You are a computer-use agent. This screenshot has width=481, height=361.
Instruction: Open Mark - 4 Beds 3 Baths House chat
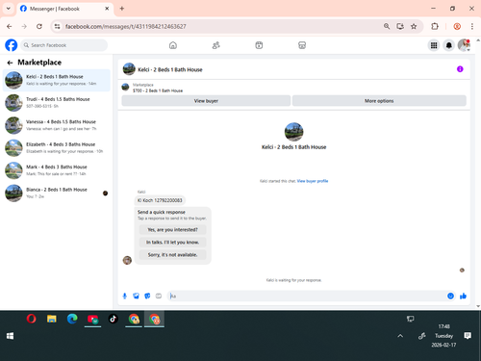tap(57, 170)
